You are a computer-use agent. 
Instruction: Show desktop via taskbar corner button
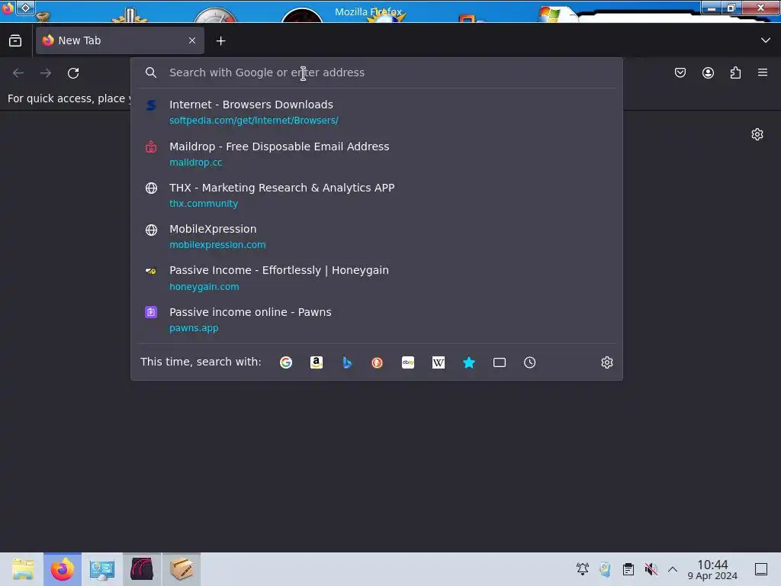761,569
